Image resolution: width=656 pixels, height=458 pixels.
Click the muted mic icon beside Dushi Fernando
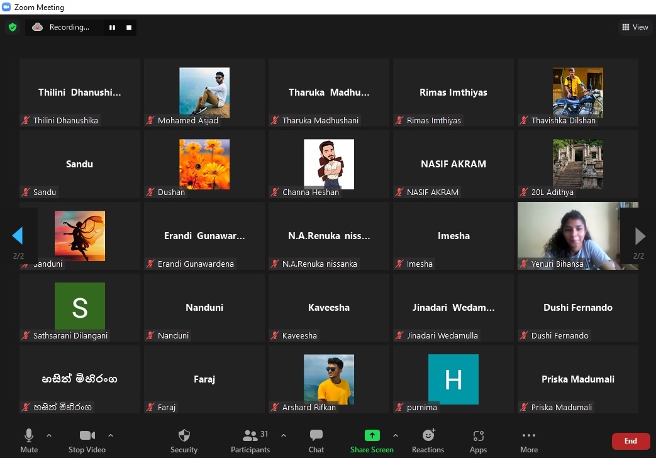click(x=524, y=335)
